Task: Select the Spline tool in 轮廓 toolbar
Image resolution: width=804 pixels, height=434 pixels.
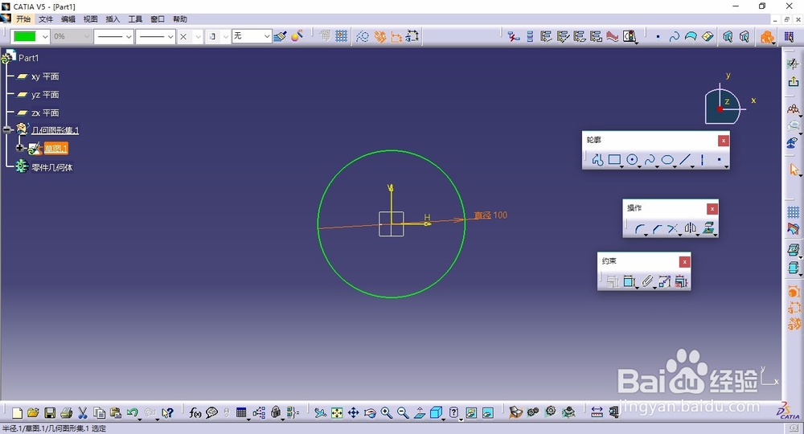Action: (650, 160)
